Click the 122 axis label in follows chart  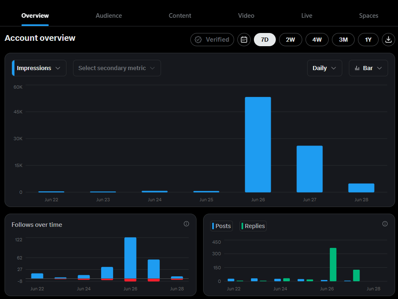[19, 240]
